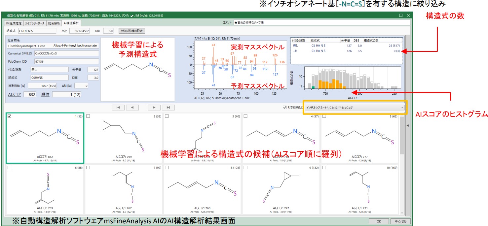This screenshot has width=488, height=226.
Task: Check candidate 4 (57) checkbox
Action: 245,116
